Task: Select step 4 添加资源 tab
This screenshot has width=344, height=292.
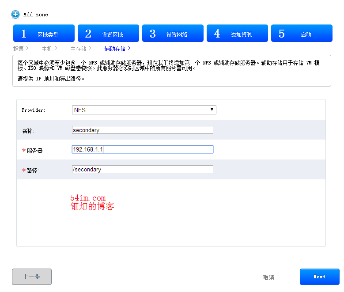Action: [238, 34]
